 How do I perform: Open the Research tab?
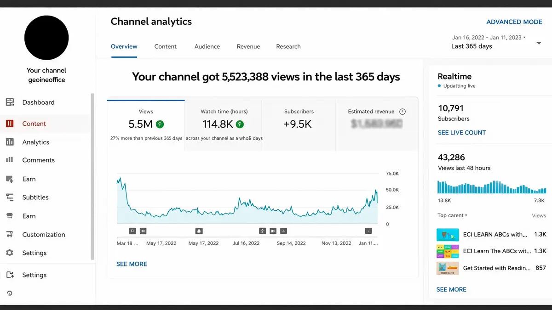coord(288,46)
